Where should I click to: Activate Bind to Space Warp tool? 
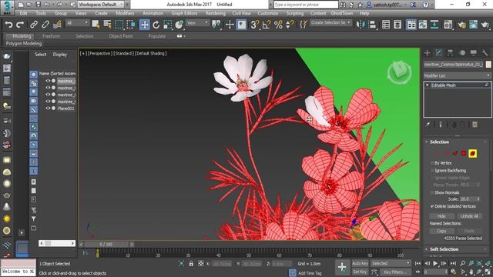click(x=57, y=25)
